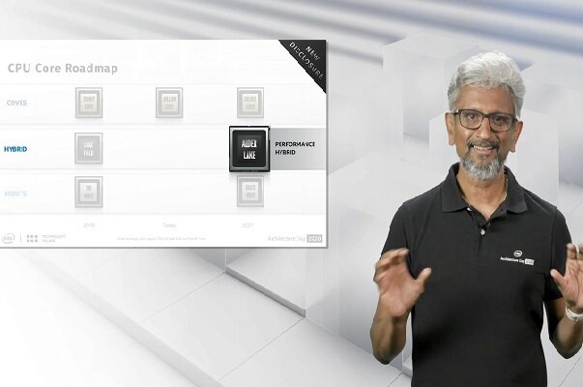Click the Sunny Cove chip in Coves row

[89, 103]
